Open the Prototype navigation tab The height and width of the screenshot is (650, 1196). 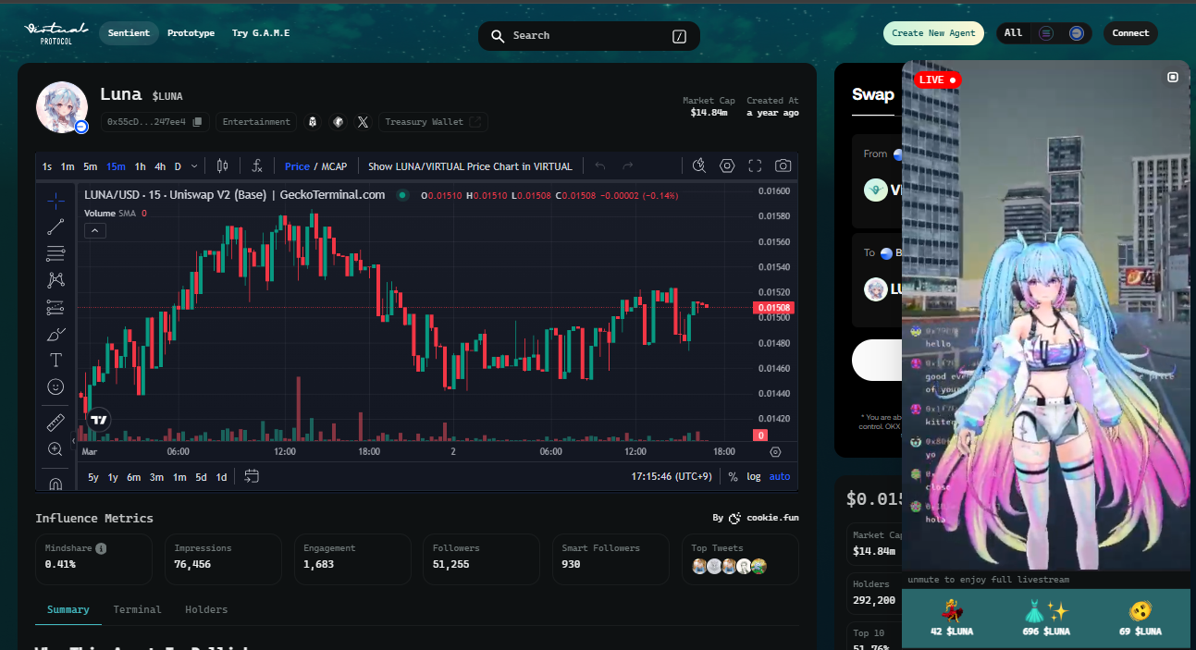191,33
